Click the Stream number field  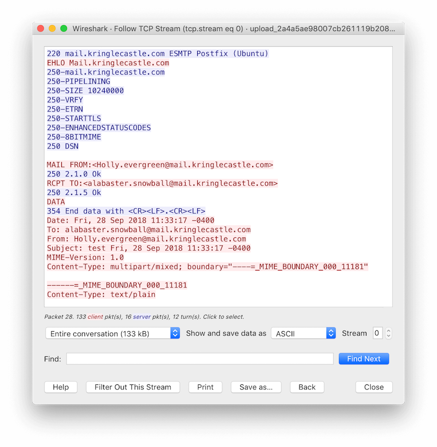378,333
